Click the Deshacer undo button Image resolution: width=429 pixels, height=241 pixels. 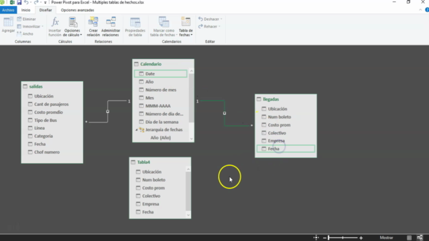click(x=210, y=19)
